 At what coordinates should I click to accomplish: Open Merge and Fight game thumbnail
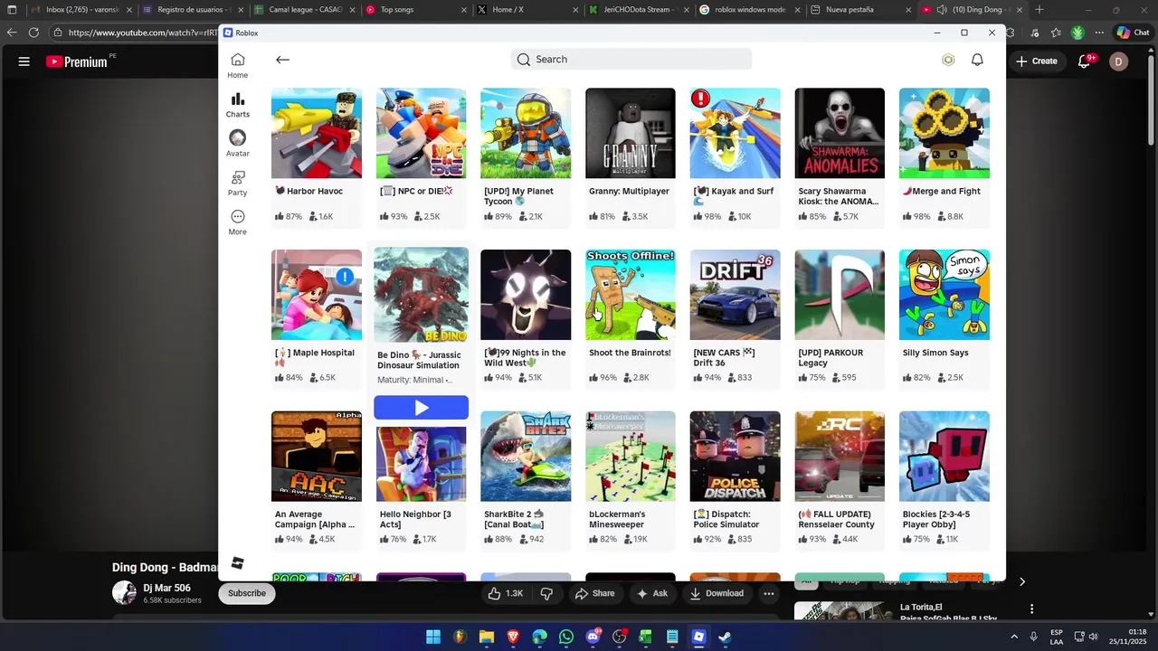[x=944, y=133]
